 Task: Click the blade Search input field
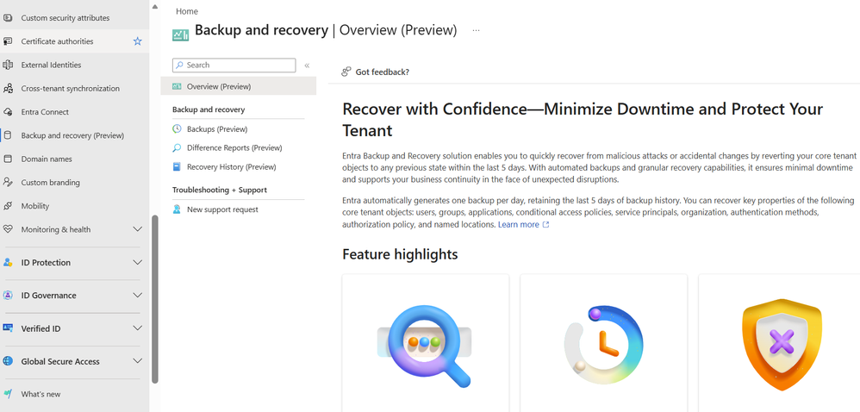(x=234, y=66)
